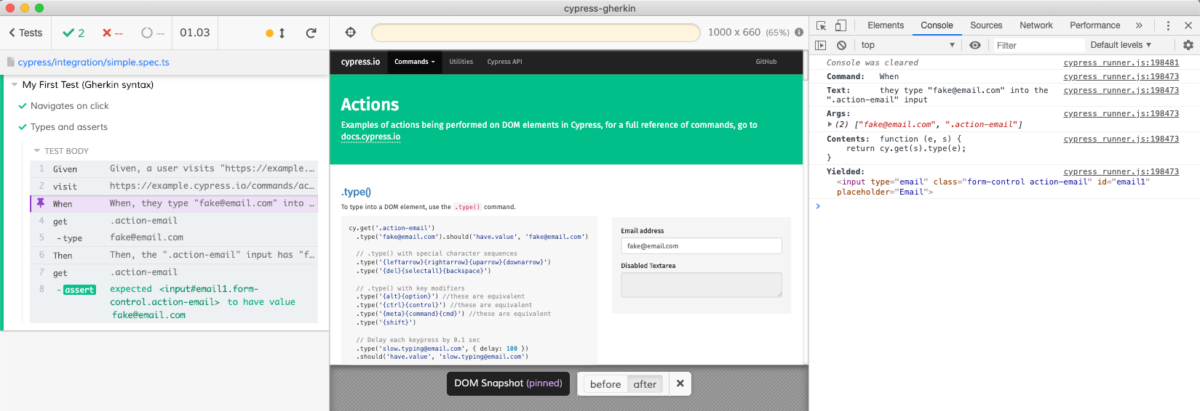Clear the console icon
The image size is (1200, 411).
click(x=841, y=45)
